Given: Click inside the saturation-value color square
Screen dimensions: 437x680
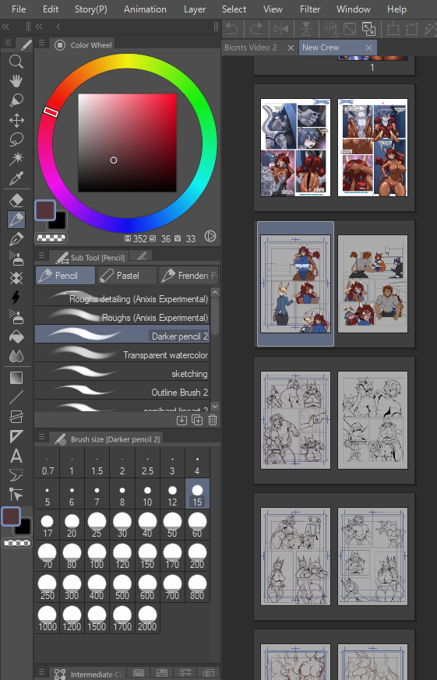Looking at the screenshot, I should [127, 143].
